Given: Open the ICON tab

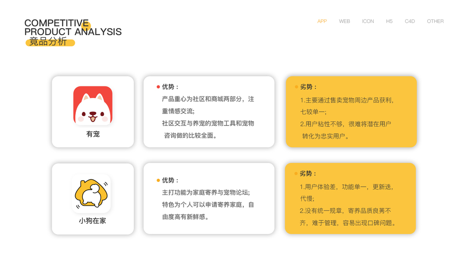Looking at the screenshot, I should (x=368, y=21).
